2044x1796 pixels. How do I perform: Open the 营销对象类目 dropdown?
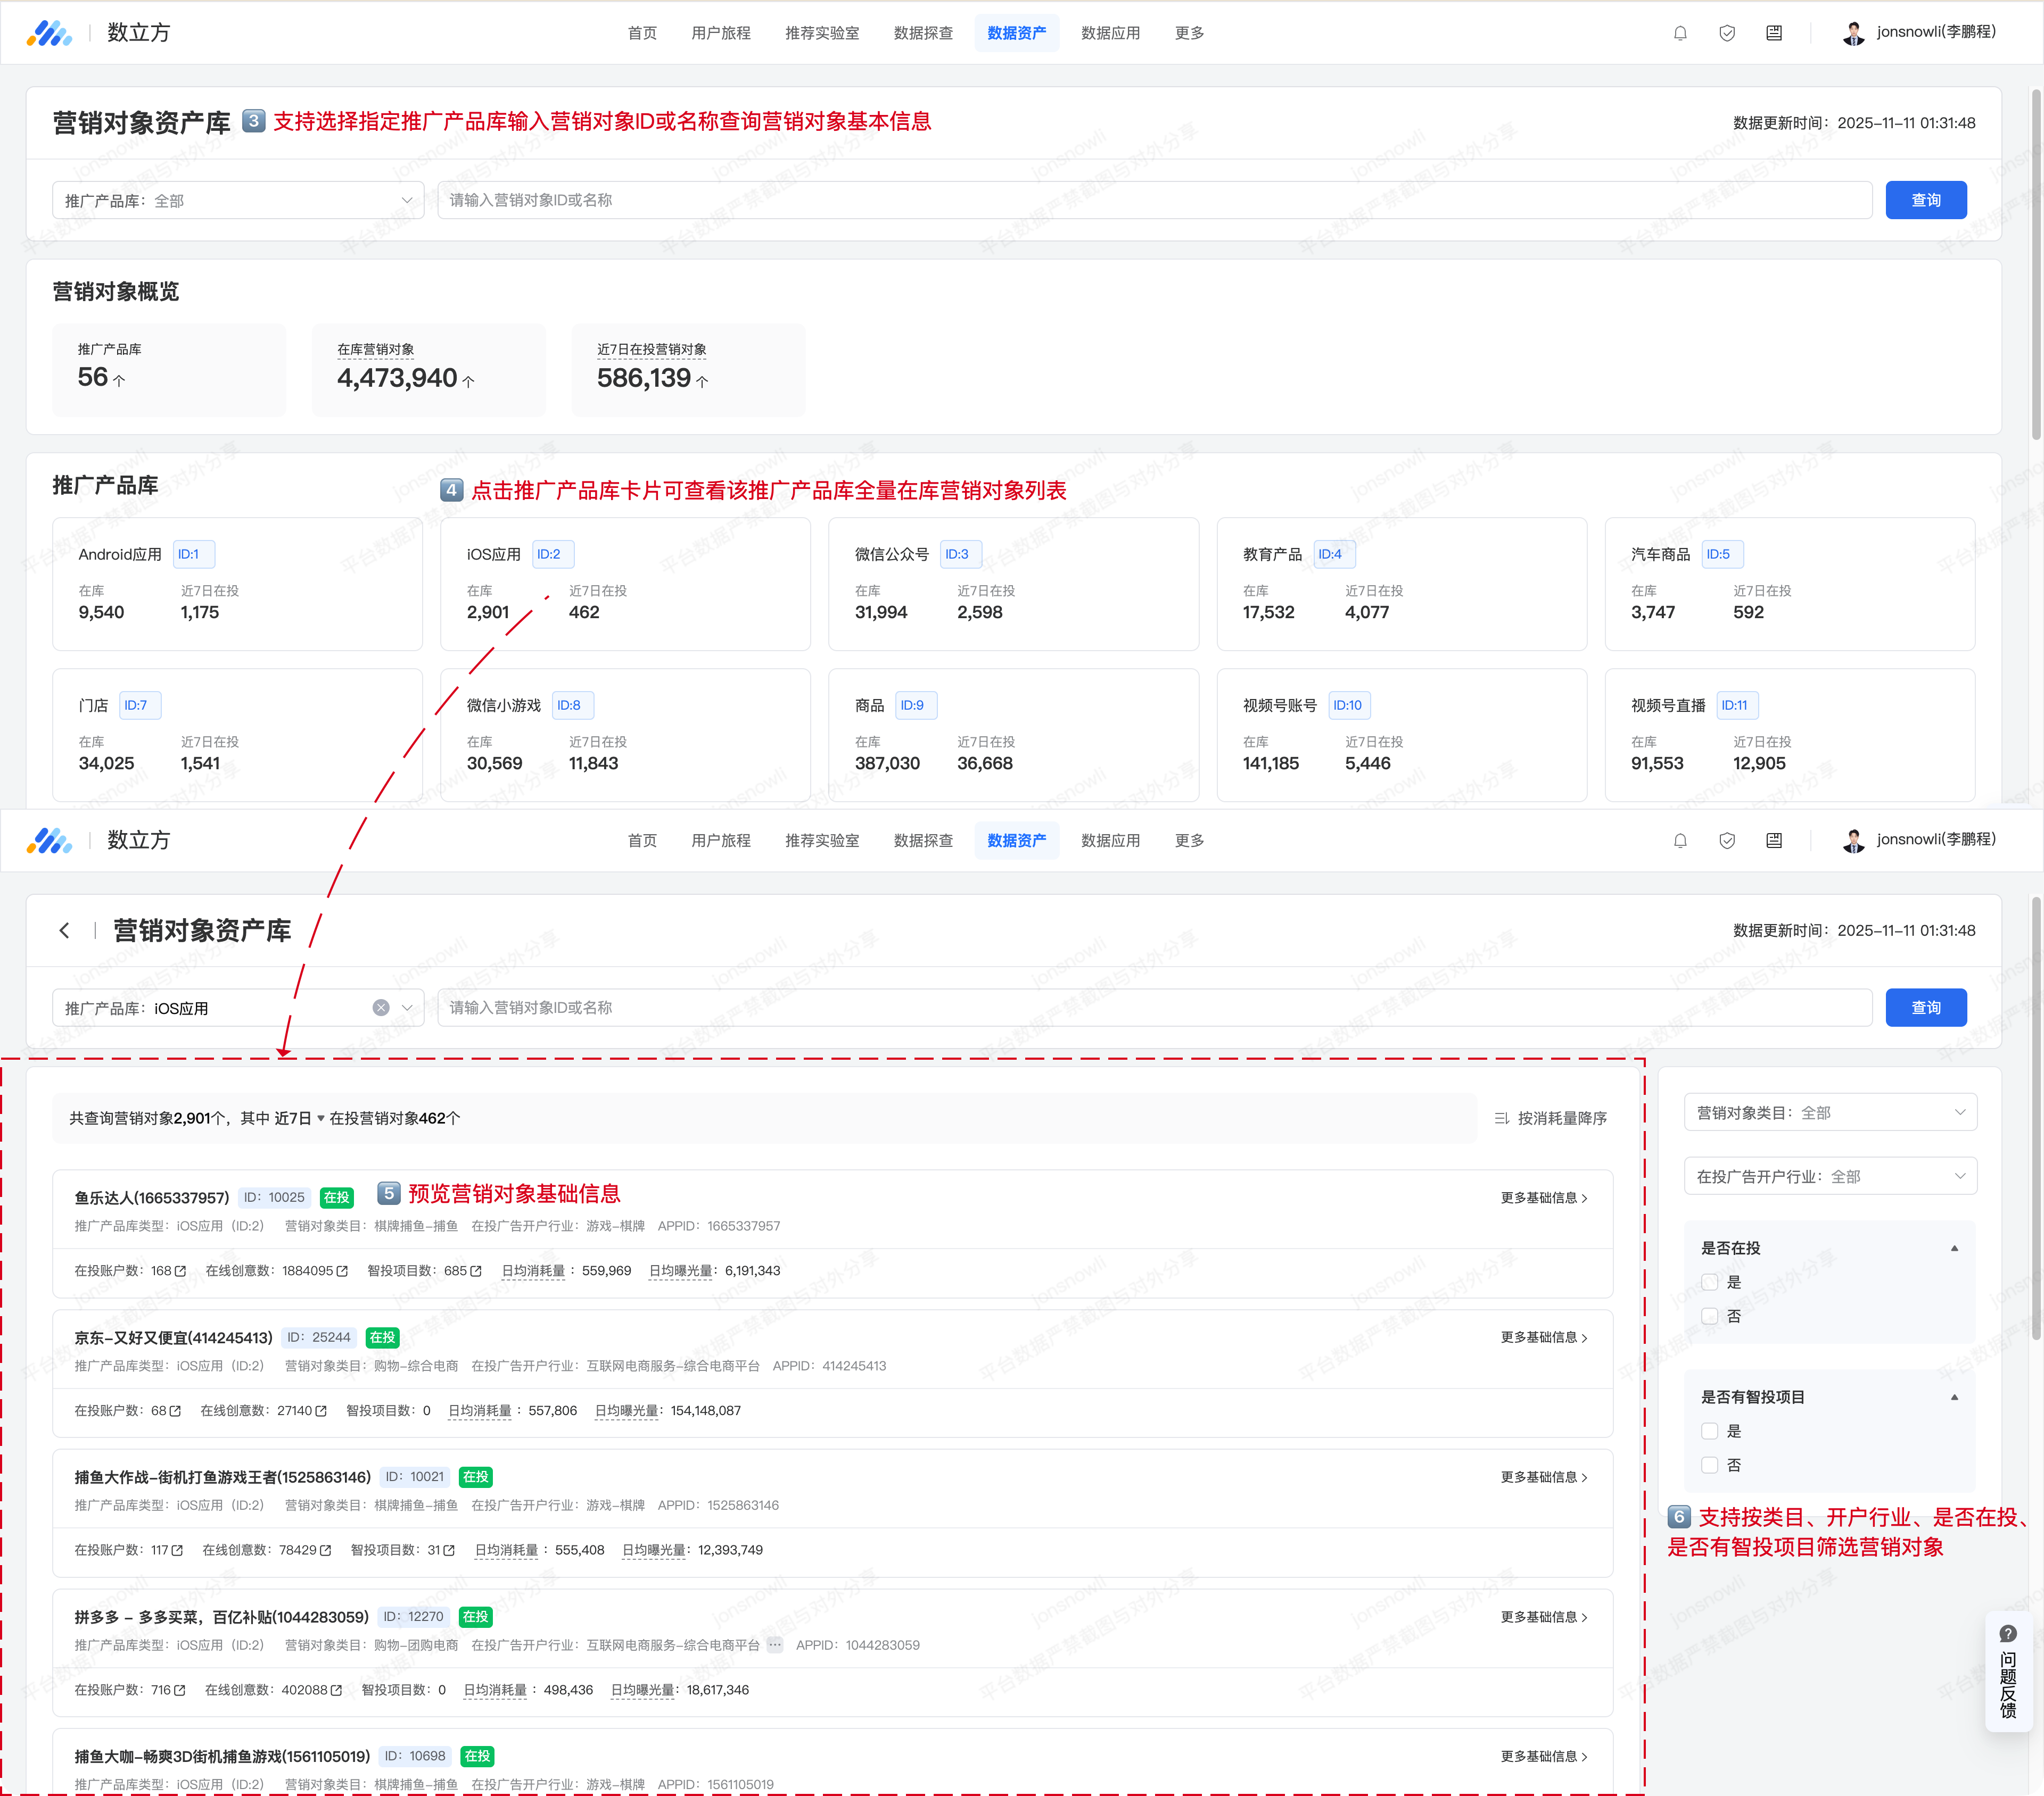point(1830,1112)
